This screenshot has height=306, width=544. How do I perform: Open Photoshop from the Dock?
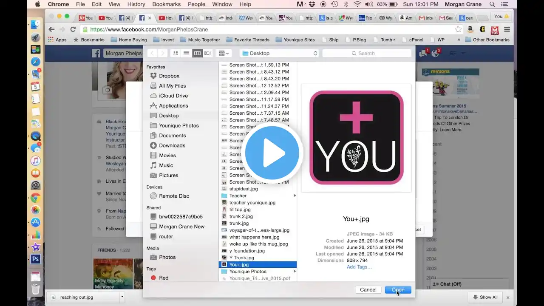coord(36,259)
